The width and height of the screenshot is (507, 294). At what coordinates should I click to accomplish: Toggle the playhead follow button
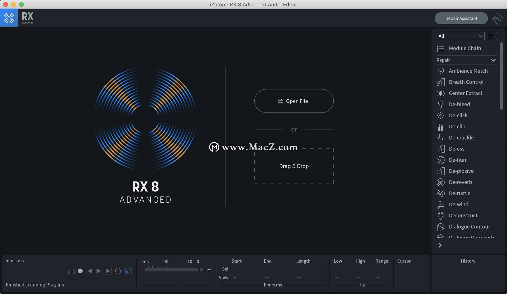click(x=128, y=271)
